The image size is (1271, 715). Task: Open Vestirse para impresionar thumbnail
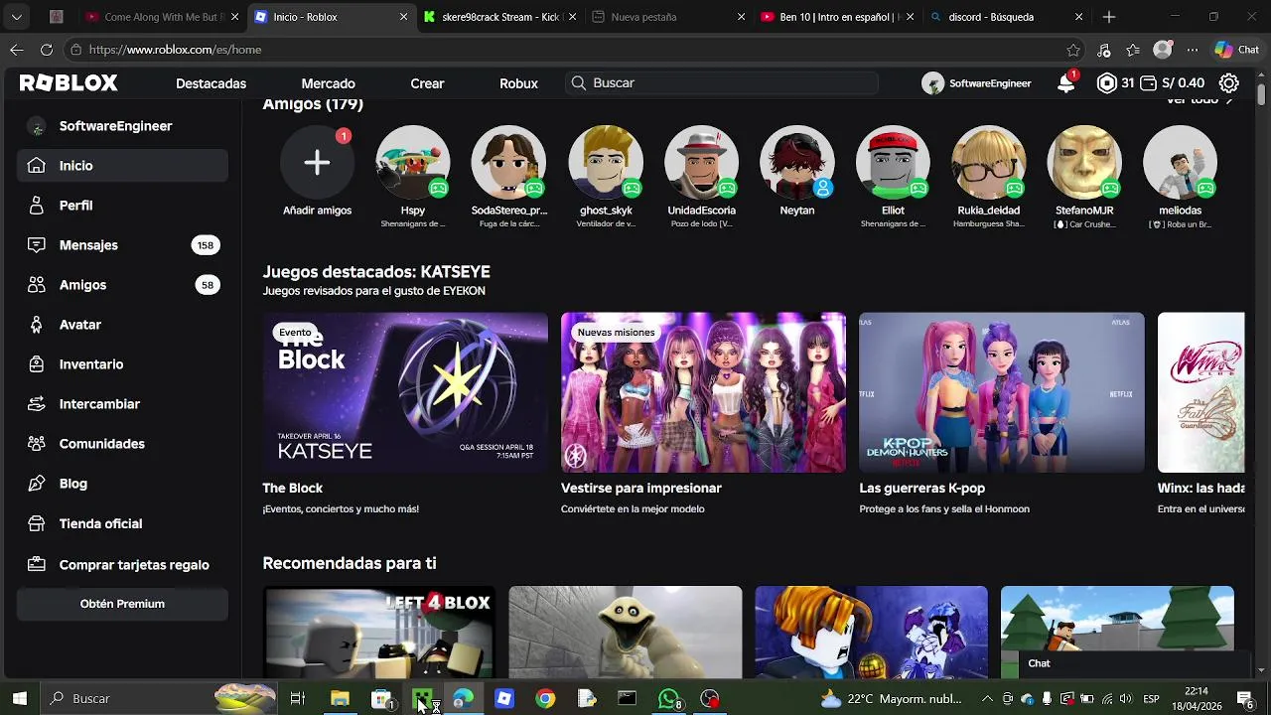click(703, 392)
